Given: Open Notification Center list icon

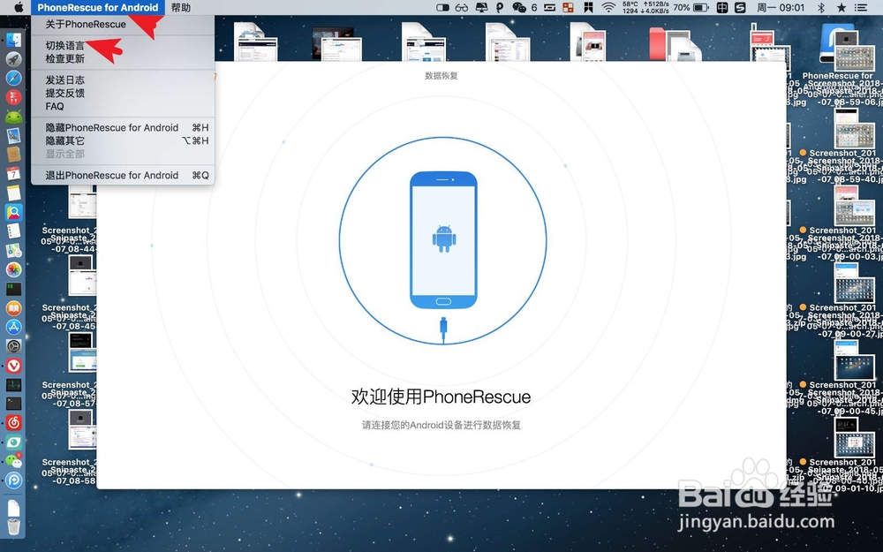Looking at the screenshot, I should [860, 7].
